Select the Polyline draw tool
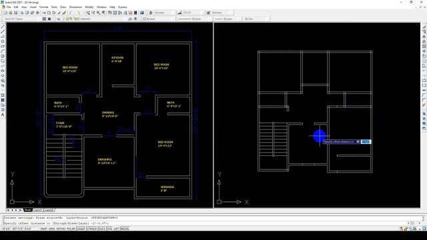Viewport: 427px width, 240px height. tap(3, 37)
